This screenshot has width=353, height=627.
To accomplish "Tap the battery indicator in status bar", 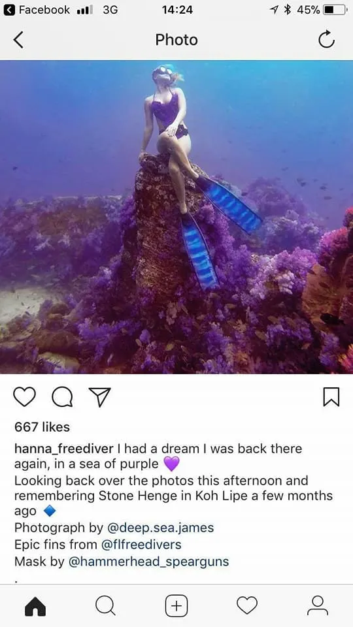I will (335, 10).
